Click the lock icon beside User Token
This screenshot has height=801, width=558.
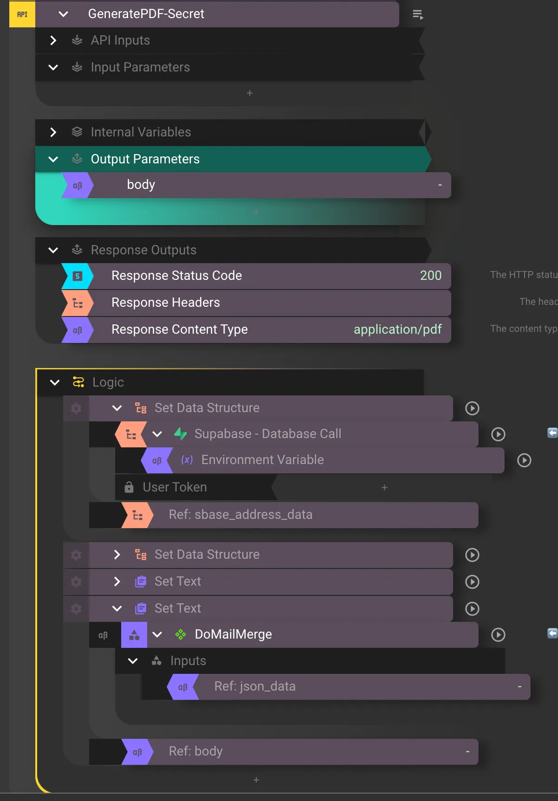[129, 487]
